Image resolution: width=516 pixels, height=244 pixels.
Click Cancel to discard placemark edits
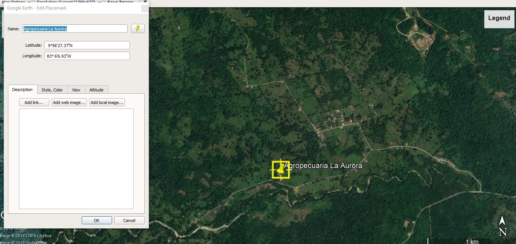(129, 220)
